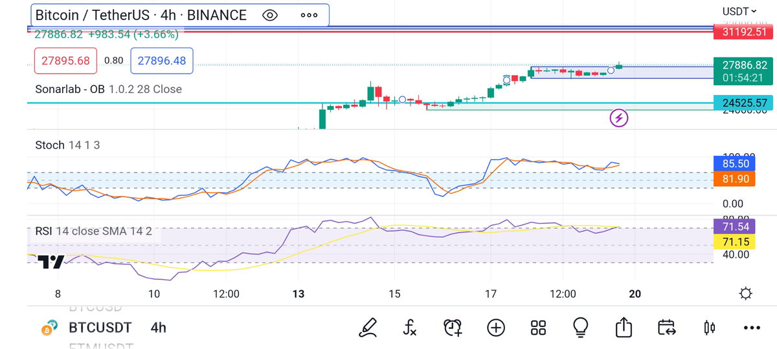This screenshot has height=349, width=777.
Task: Change the 4h timeframe in bottom bar
Action: (x=158, y=328)
